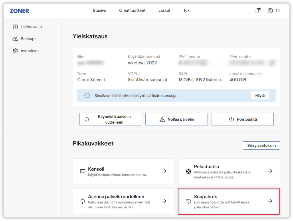Viewport: 293px width, 221px height.
Task: Click the Pelastustila lifebuoy icon
Action: [188, 171]
